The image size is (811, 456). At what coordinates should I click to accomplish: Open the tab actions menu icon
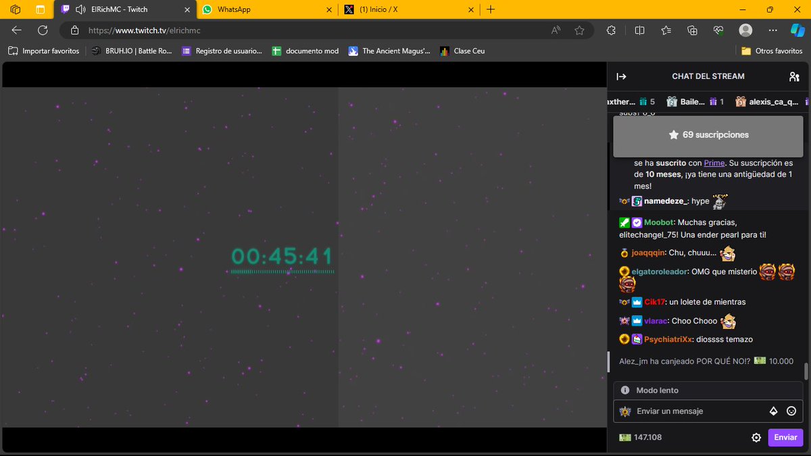(x=40, y=9)
